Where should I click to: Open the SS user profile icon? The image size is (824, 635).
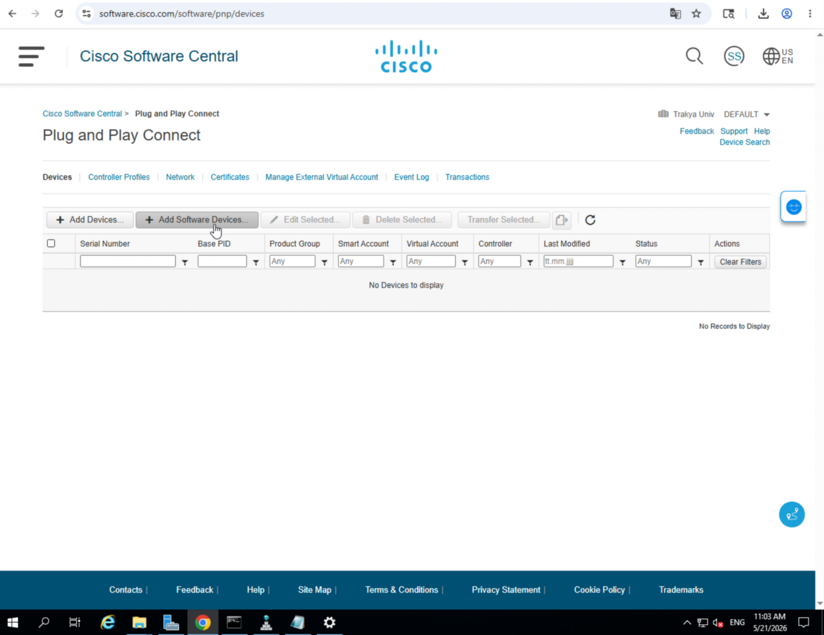[734, 56]
